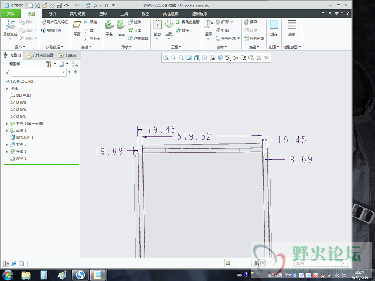375x281 pixels.
Task: Toggle datum display filters in graphics toolbar
Action: click(x=228, y=57)
